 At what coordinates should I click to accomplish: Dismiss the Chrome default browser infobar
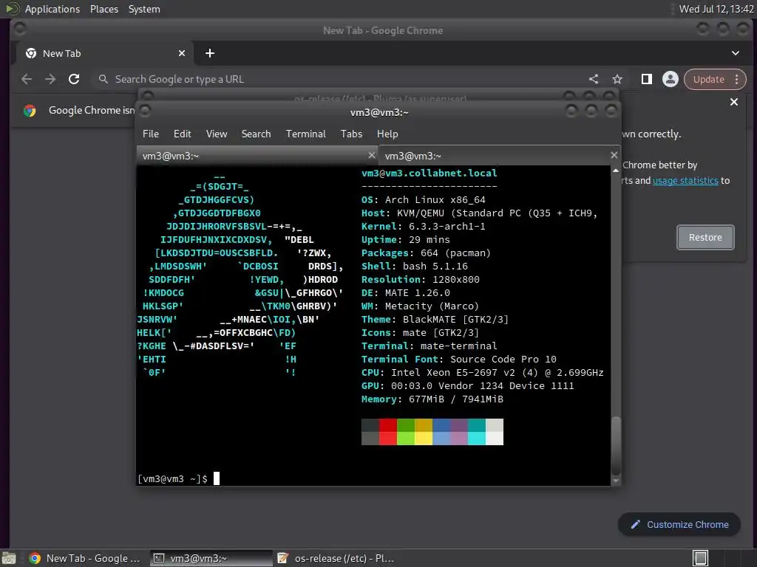[x=734, y=102]
